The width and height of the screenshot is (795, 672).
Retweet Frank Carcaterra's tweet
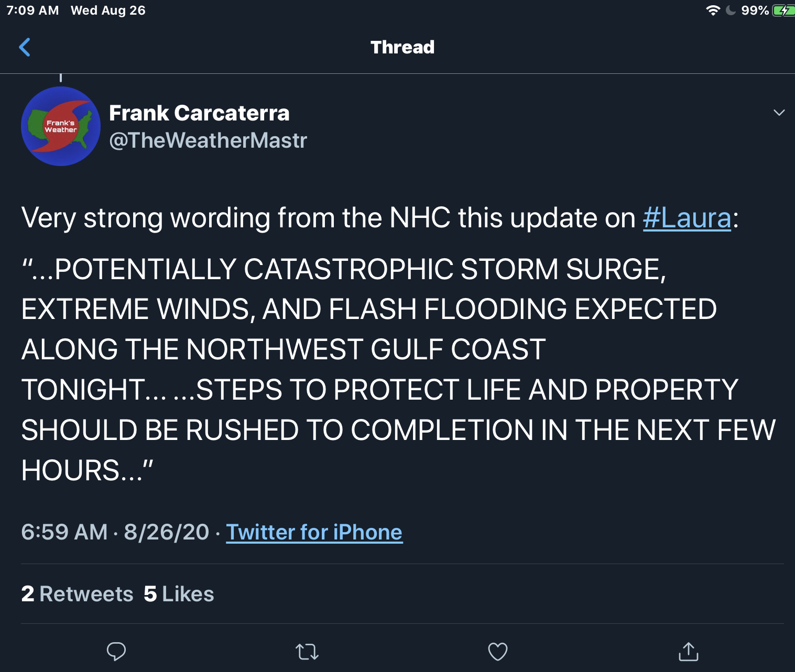coord(307,652)
